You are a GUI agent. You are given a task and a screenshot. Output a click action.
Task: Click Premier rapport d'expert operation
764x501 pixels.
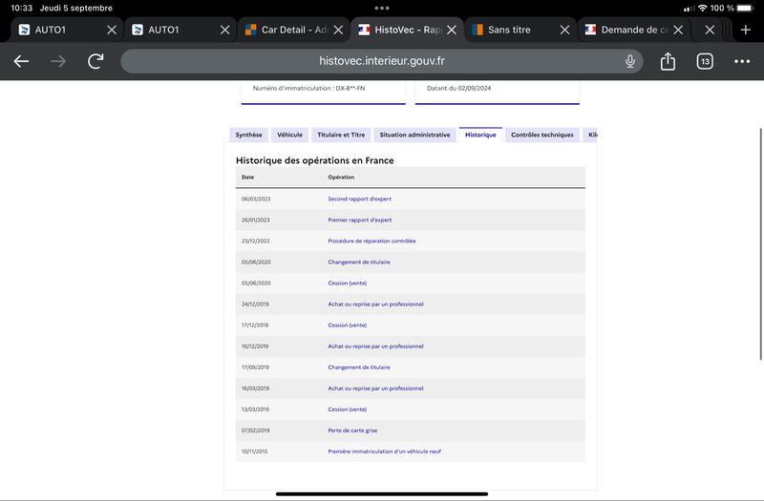tap(360, 220)
